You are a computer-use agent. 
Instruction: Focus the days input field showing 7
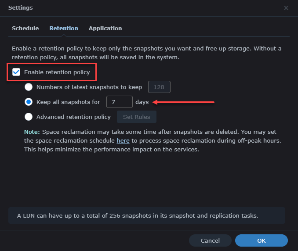click(119, 102)
